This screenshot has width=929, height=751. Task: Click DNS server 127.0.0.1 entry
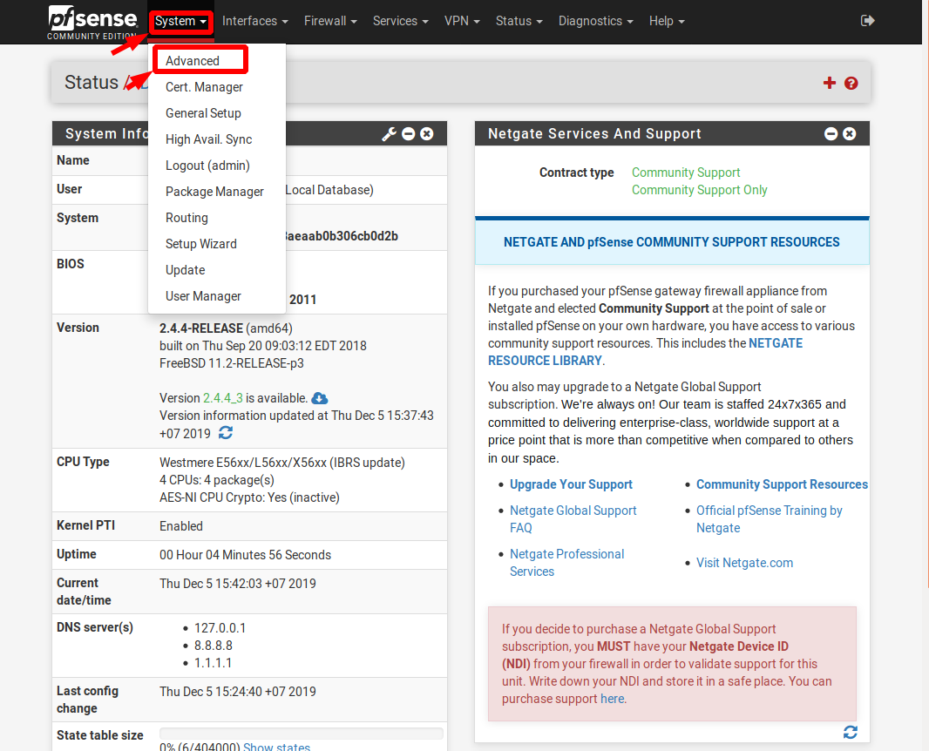pyautogui.click(x=220, y=628)
